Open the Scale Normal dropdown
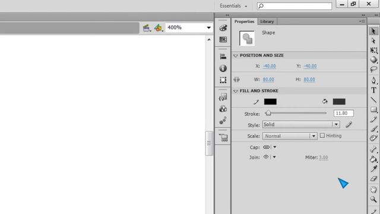This screenshot has height=214, width=380. point(290,136)
